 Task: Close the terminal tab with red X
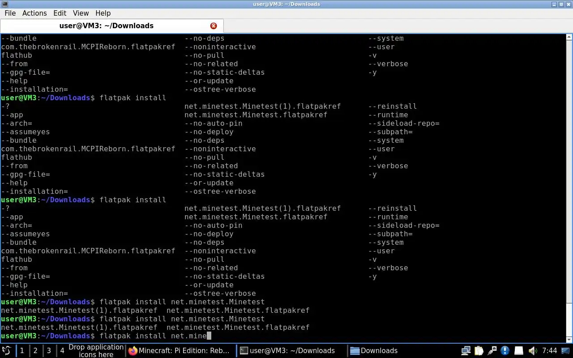coord(214,26)
